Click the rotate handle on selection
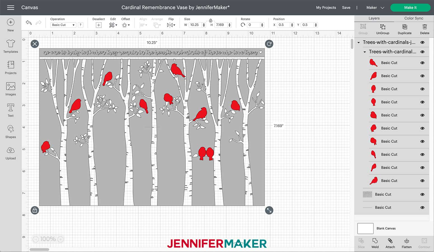This screenshot has width=434, height=252. [x=269, y=44]
